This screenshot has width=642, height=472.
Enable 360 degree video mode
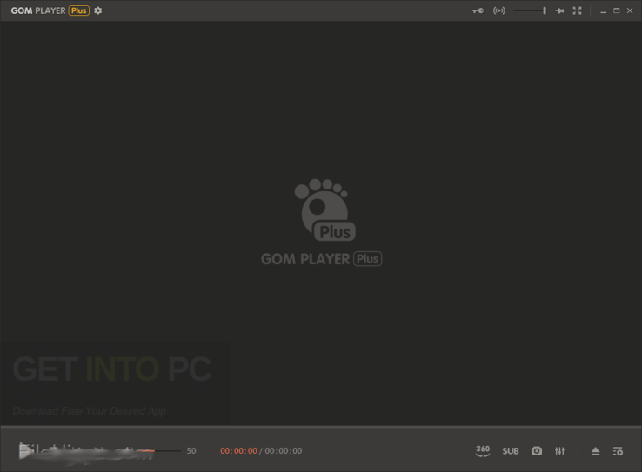(483, 451)
